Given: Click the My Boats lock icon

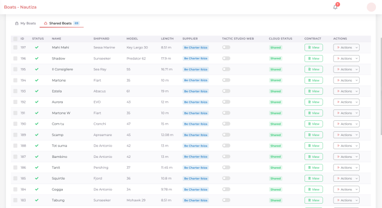Looking at the screenshot, I should (16, 23).
